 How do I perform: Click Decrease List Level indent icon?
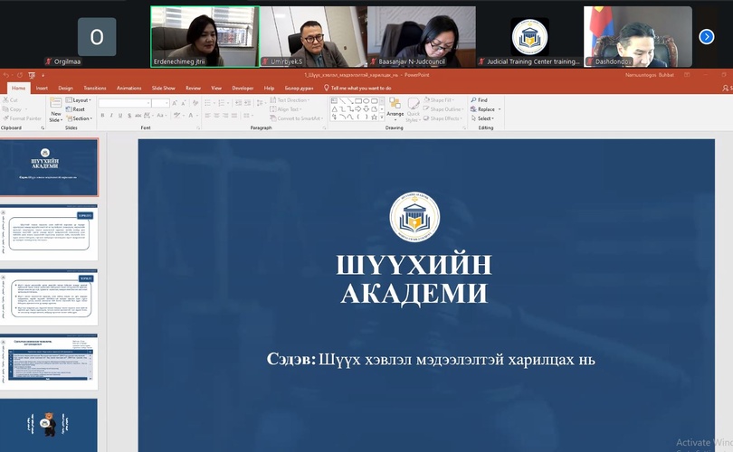pyautogui.click(x=238, y=103)
